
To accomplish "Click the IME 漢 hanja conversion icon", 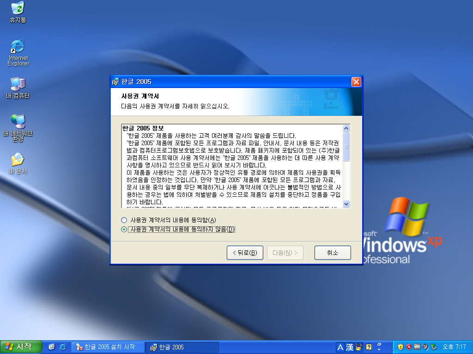I will tap(350, 348).
